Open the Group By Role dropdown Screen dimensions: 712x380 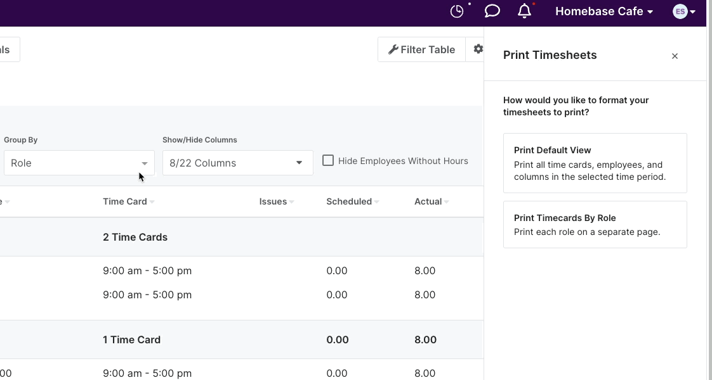[x=79, y=163]
